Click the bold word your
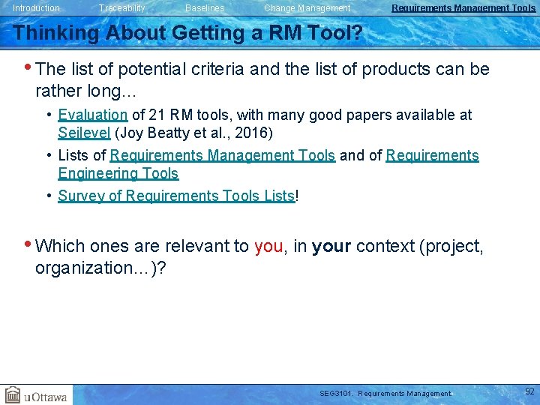540x405 pixels. [x=331, y=246]
